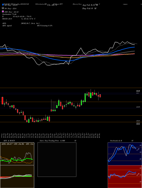Click the '(MGR) 26.7, 24.4, 14.1' values
Image resolution: width=142 pixels, height=188 pixels.
pyautogui.click(x=30, y=23)
